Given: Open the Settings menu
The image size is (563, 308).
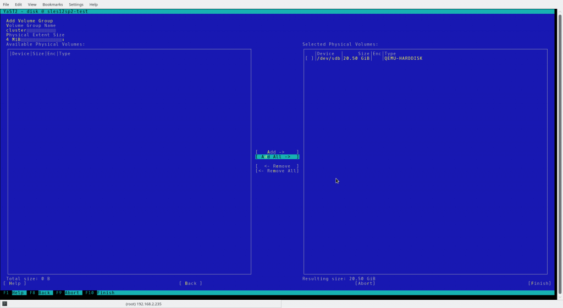Looking at the screenshot, I should click(x=76, y=4).
